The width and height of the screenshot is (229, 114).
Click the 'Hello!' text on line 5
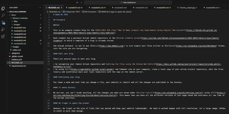(x=56, y=25)
